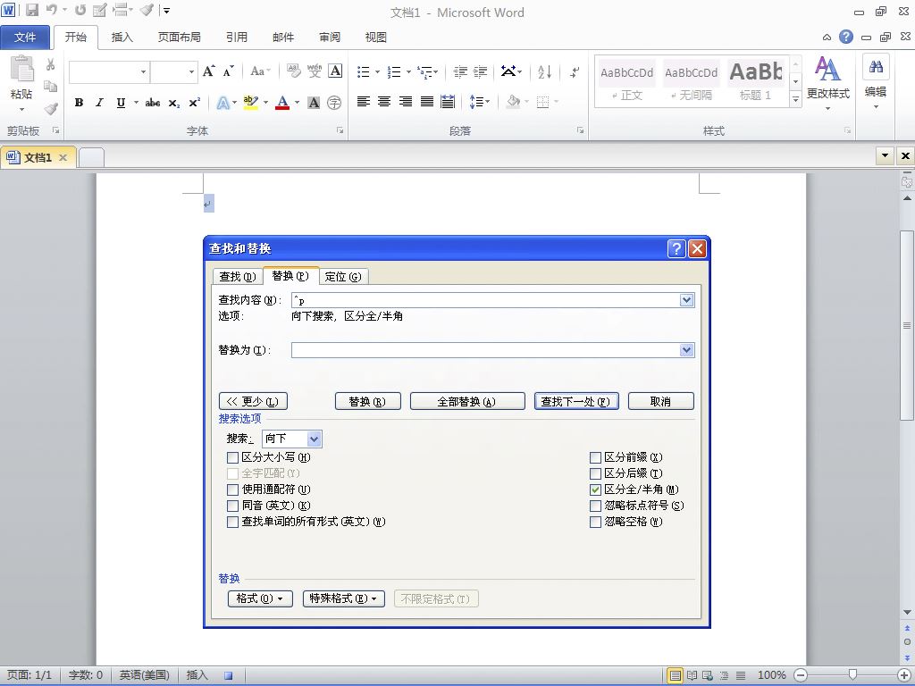Open the 替换为 history dropdown arrow
This screenshot has height=686, width=915.
point(686,350)
